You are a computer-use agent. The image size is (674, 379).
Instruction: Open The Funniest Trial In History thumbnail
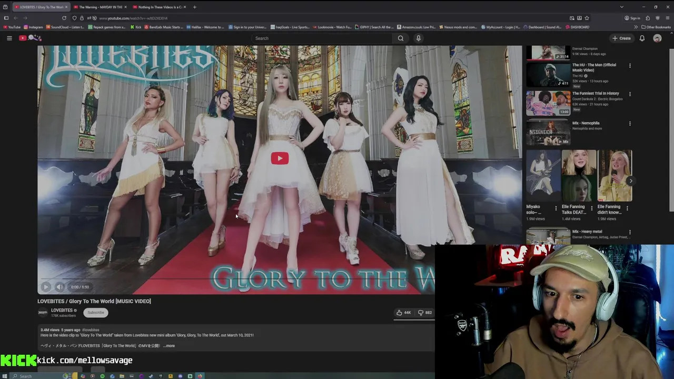coord(548,103)
